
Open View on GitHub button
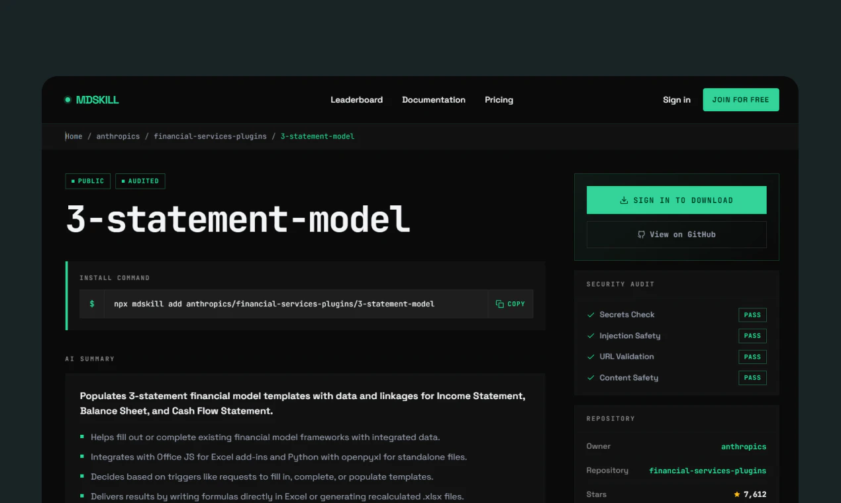(x=676, y=234)
